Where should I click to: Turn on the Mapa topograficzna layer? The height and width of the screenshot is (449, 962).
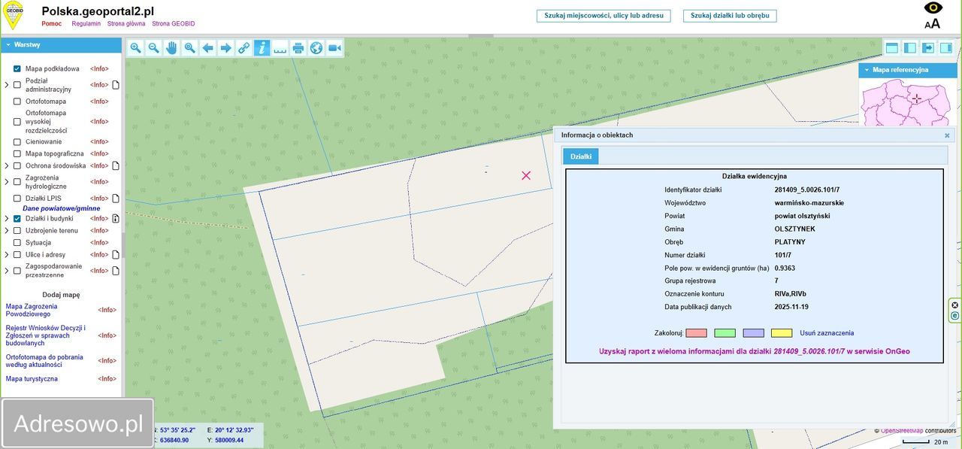[x=17, y=153]
